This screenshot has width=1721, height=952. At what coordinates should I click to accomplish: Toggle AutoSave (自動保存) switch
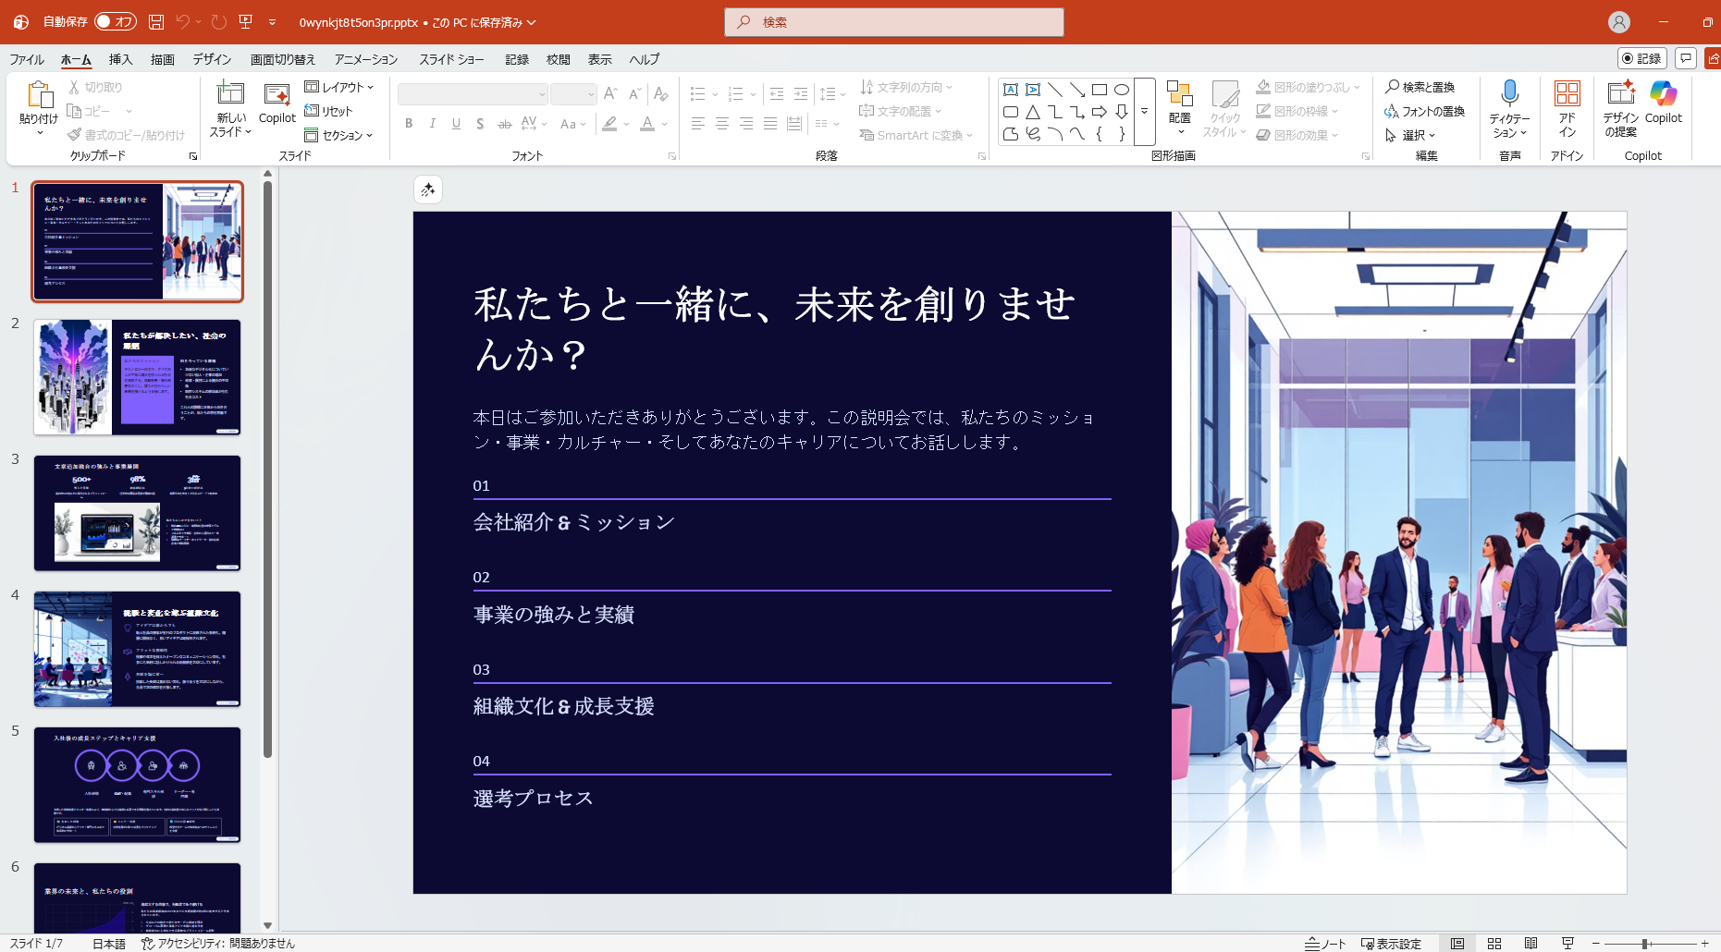pyautogui.click(x=116, y=21)
